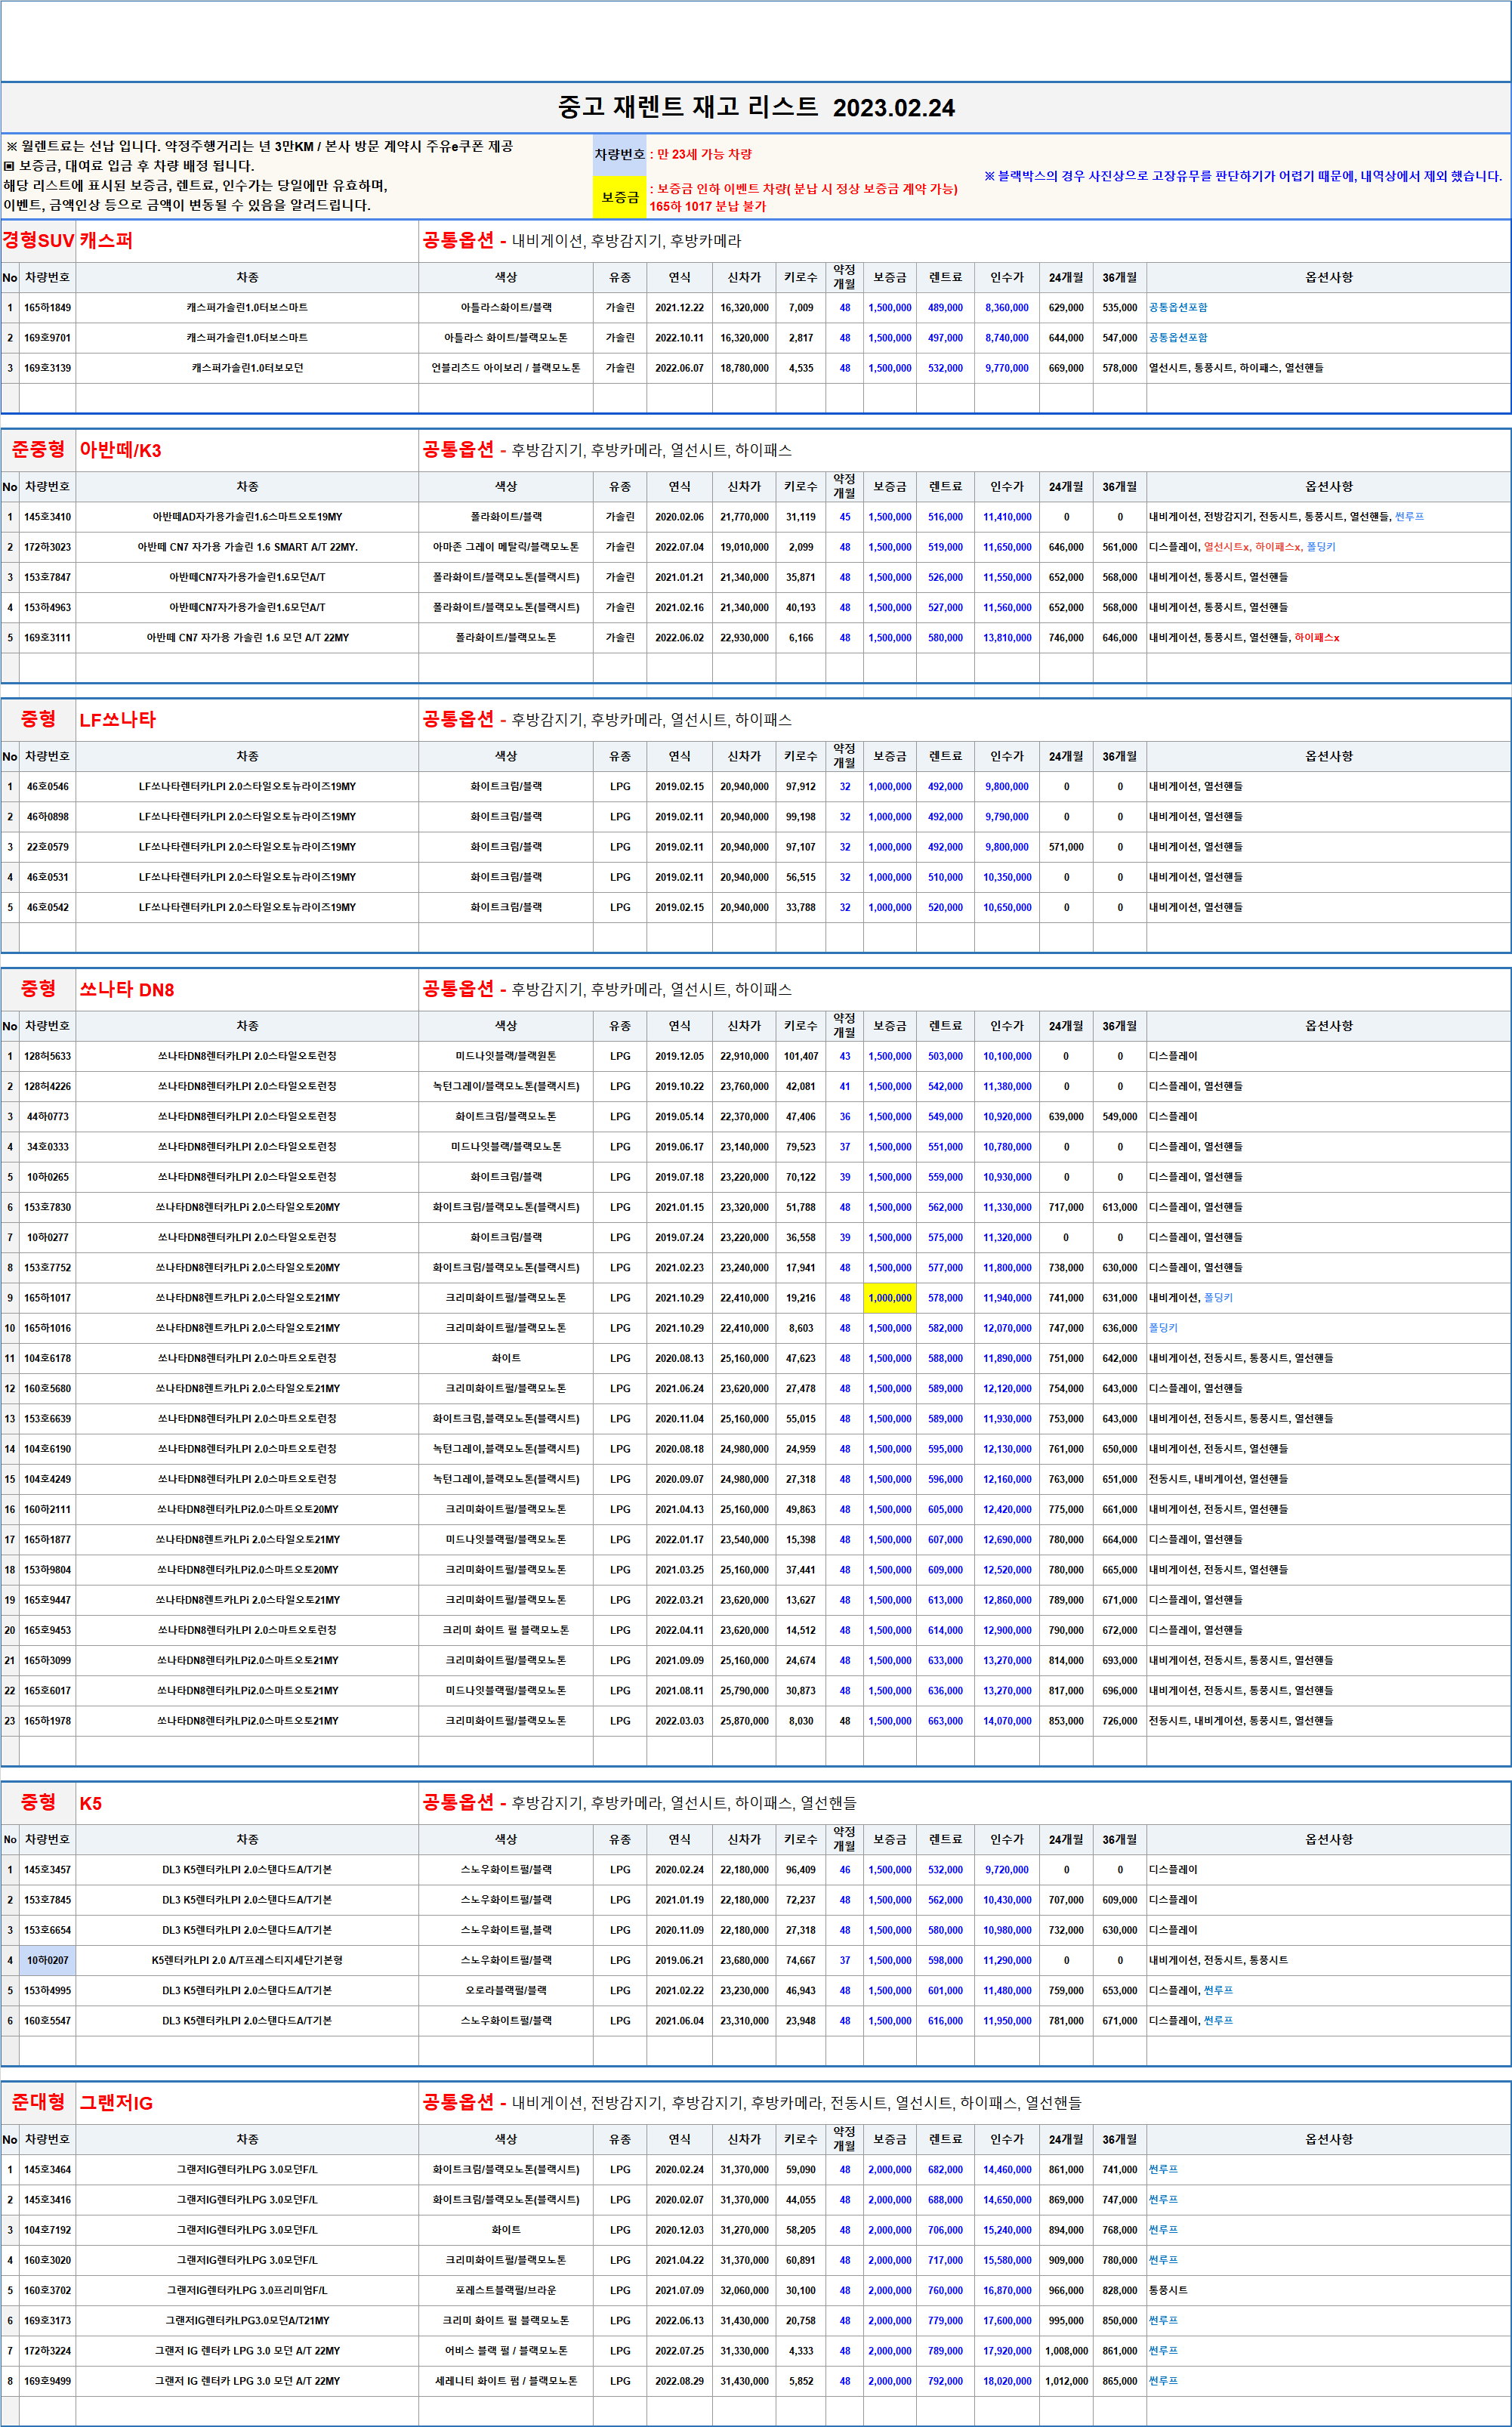Click plate number 169호9499
This screenshot has height=2427, width=1512.
(x=48, y=2381)
